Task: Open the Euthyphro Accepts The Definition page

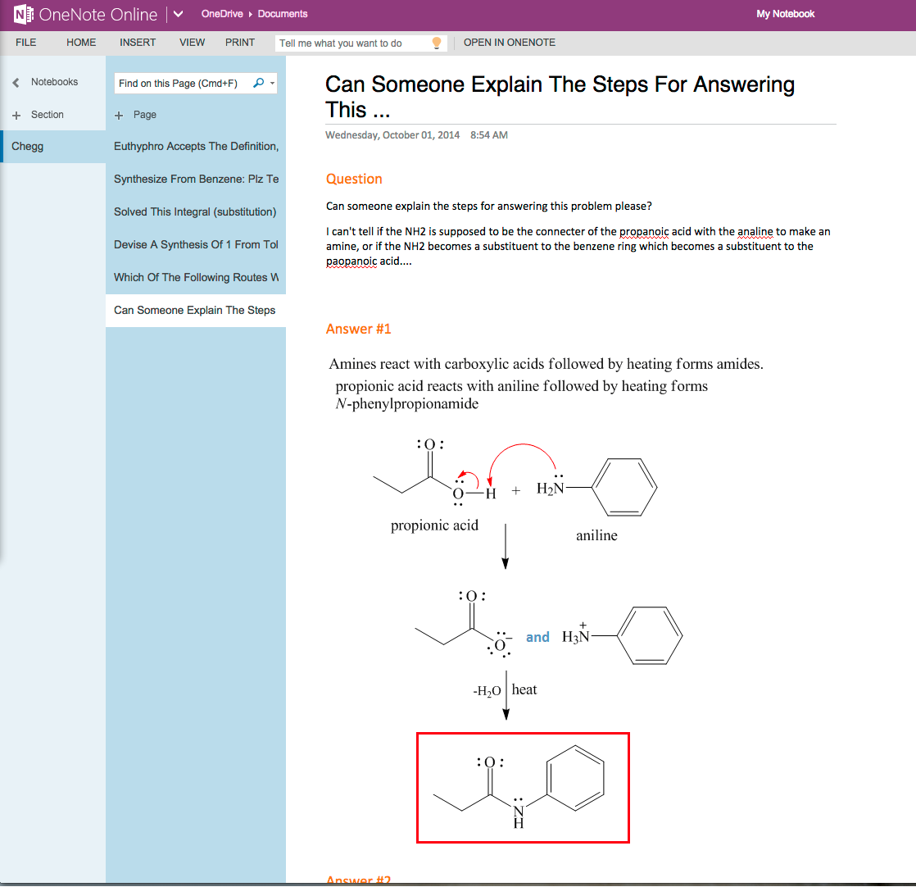Action: [x=196, y=146]
